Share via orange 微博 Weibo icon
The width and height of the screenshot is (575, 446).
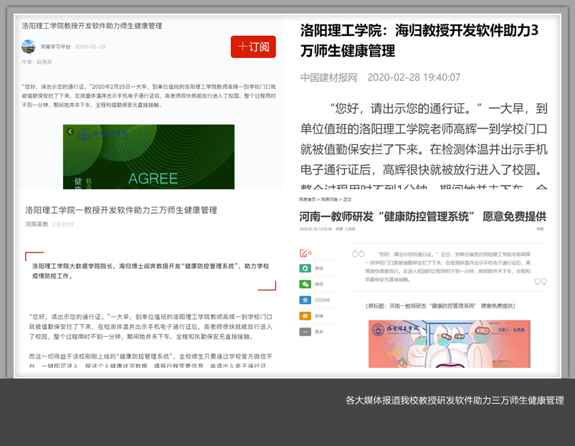[305, 315]
